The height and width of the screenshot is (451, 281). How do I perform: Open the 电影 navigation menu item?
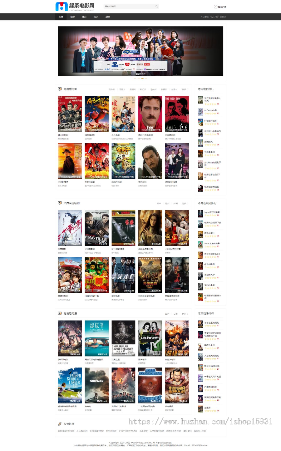pyautogui.click(x=72, y=17)
